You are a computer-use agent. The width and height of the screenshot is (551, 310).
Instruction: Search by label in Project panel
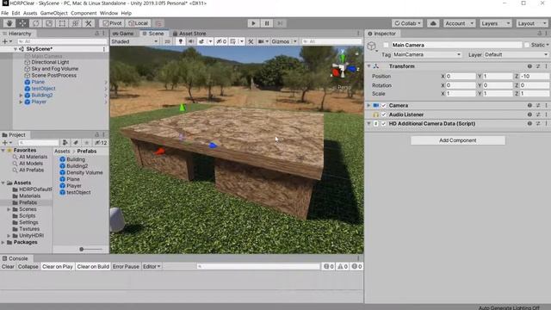(76, 143)
